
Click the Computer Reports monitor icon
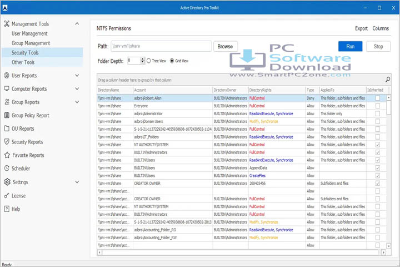(x=7, y=88)
